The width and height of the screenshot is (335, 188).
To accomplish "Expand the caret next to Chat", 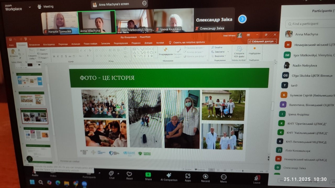I will (x=118, y=173).
